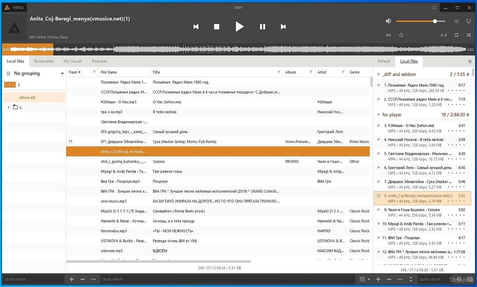Open the Title column filter

(279, 72)
